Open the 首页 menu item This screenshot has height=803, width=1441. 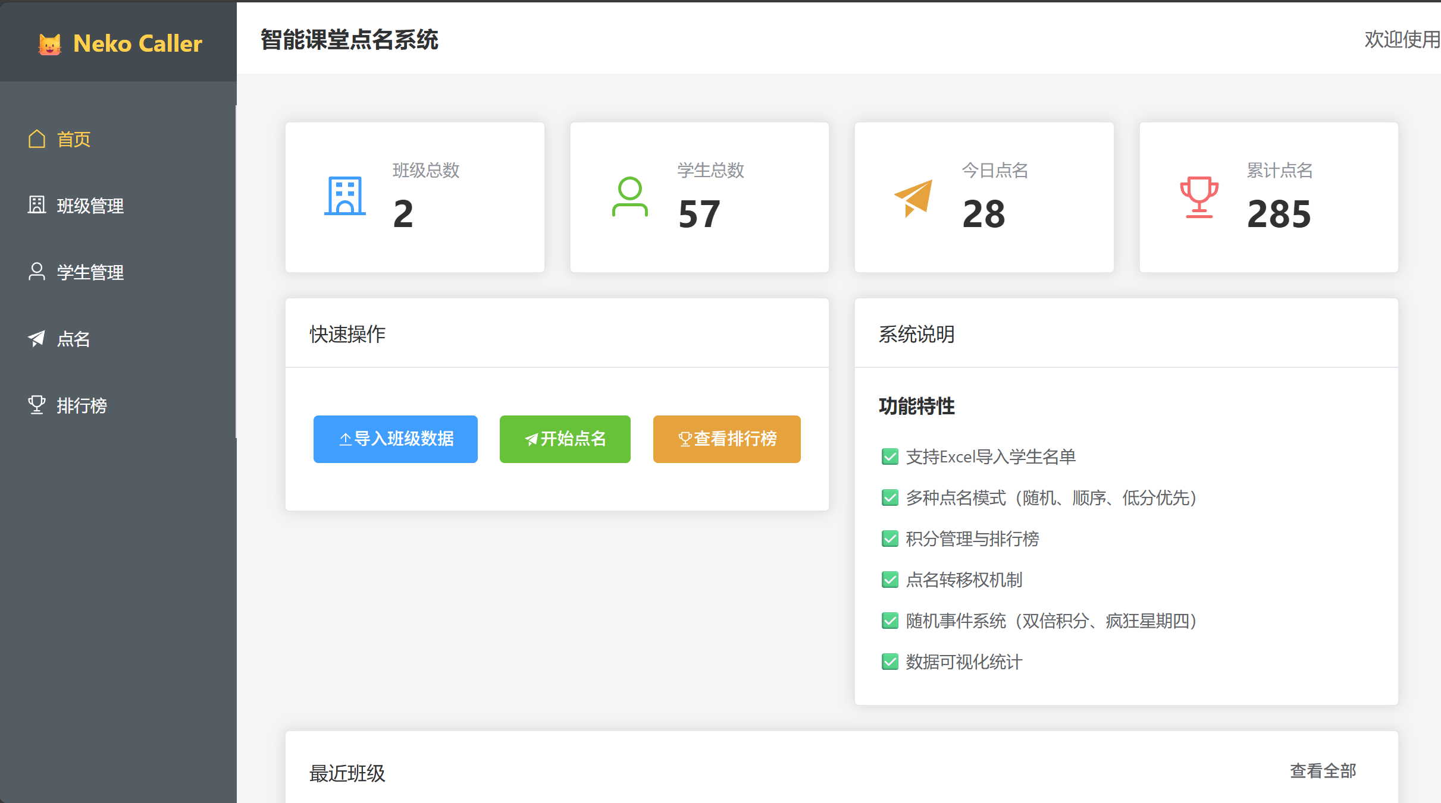pos(74,138)
